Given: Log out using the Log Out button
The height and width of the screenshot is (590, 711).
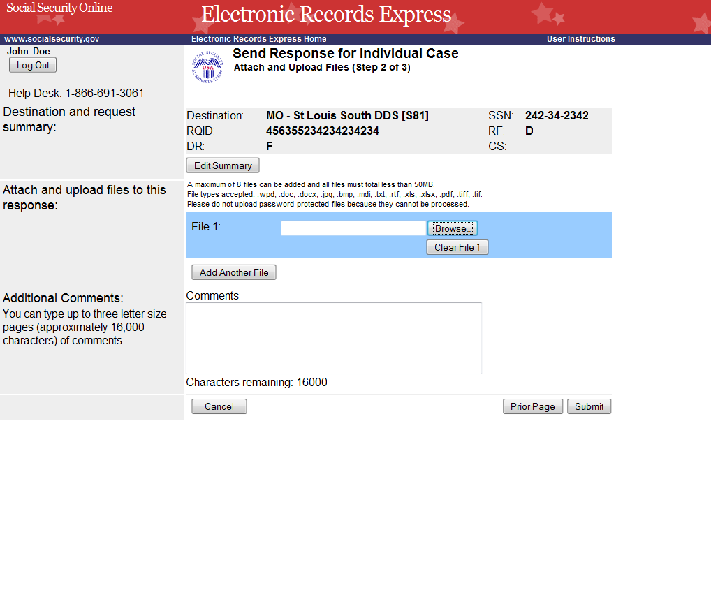Looking at the screenshot, I should (x=33, y=65).
